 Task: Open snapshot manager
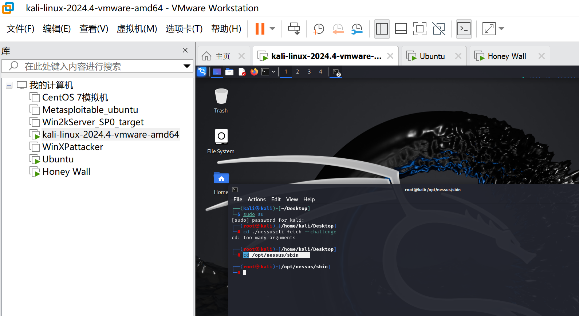tap(357, 29)
